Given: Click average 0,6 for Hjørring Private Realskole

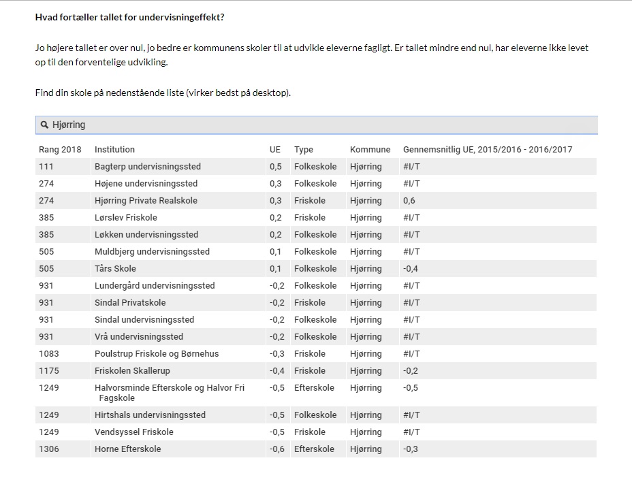Looking at the screenshot, I should click(409, 201).
